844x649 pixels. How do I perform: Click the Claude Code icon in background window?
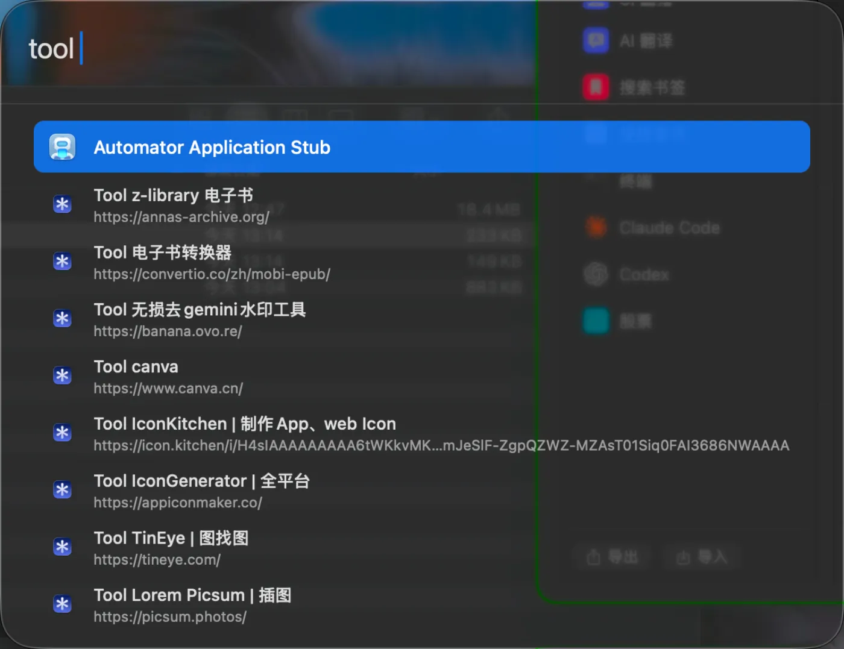pos(596,227)
